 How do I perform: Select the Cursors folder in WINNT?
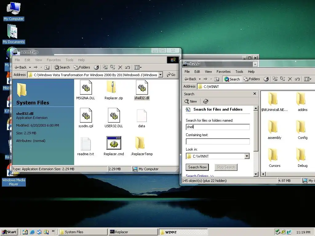[x=273, y=155]
